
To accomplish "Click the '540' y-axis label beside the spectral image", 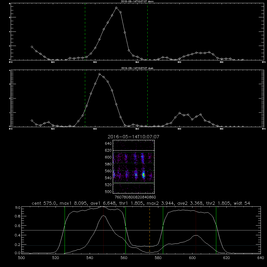I will [108, 178].
